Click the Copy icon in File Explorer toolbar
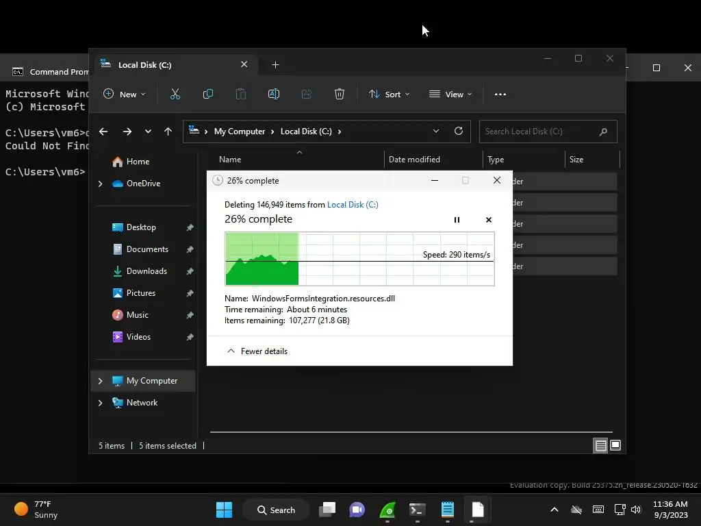Screen dimensions: 701x526 coord(208,94)
